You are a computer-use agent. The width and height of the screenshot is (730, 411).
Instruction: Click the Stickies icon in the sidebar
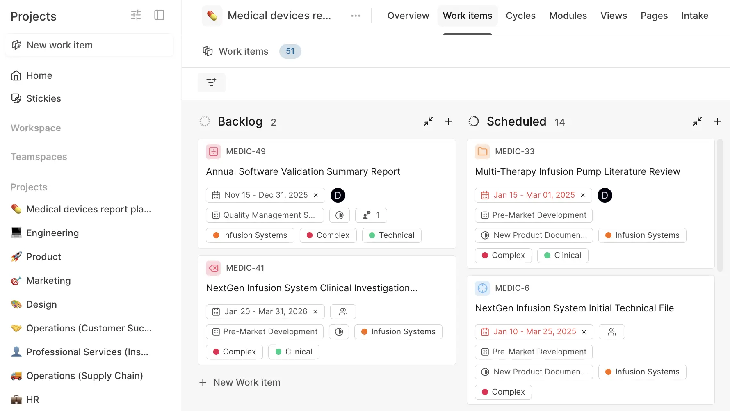click(16, 98)
